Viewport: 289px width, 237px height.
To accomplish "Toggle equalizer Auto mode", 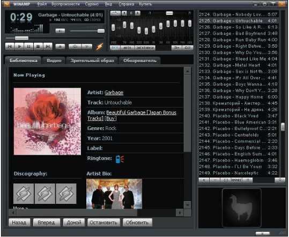I will click(x=127, y=48).
